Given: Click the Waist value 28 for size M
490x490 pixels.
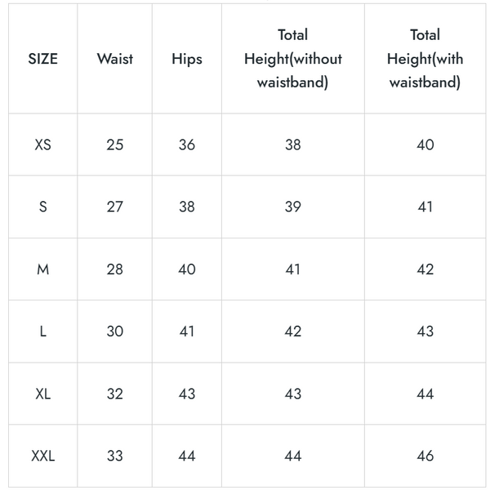Looking at the screenshot, I should click(x=114, y=269).
